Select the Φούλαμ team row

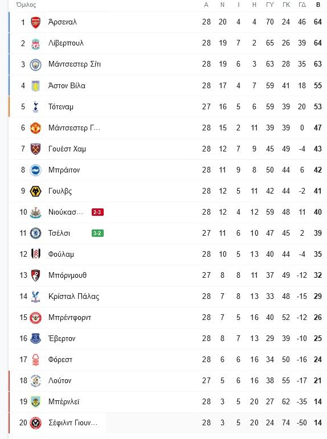(168, 254)
